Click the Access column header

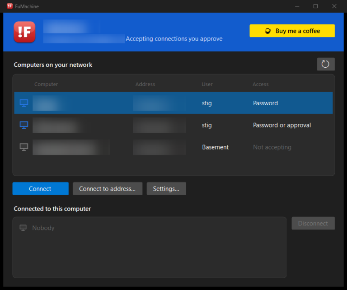coord(261,84)
